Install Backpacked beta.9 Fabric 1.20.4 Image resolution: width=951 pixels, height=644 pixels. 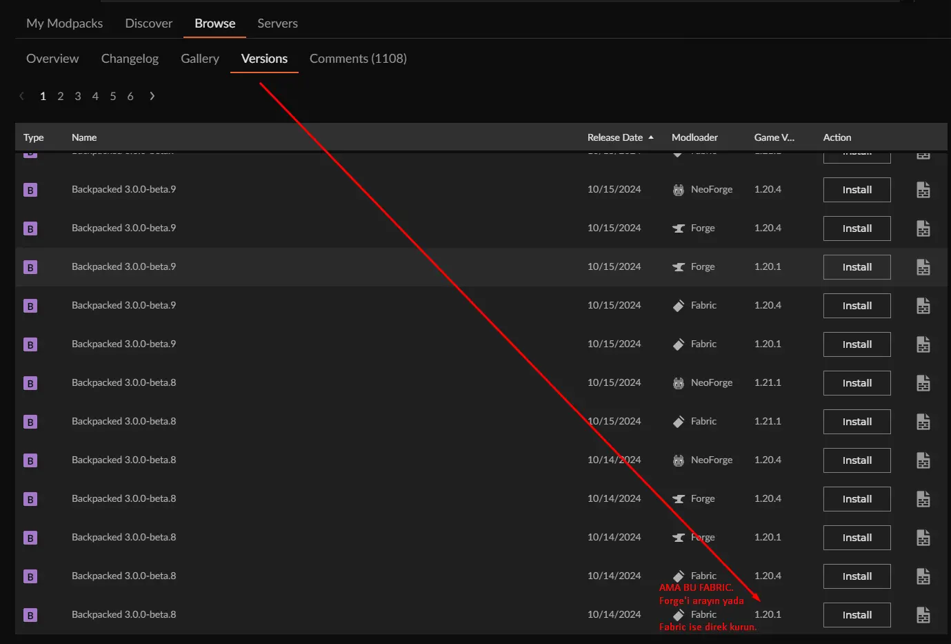point(857,306)
